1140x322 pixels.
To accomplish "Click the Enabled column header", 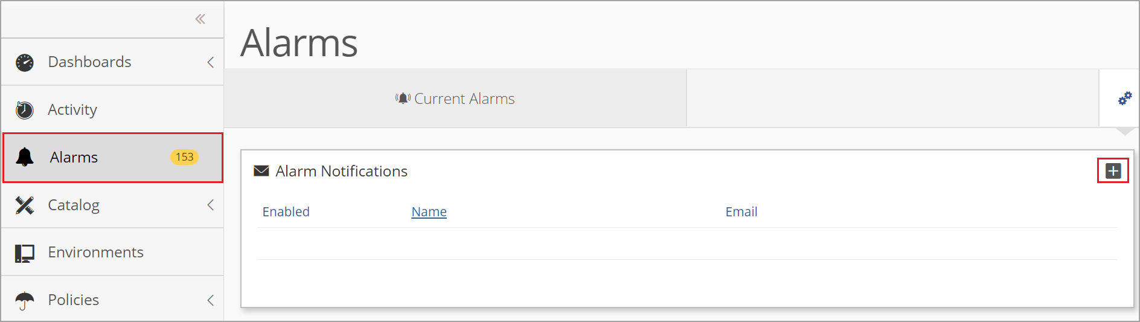I will point(286,212).
